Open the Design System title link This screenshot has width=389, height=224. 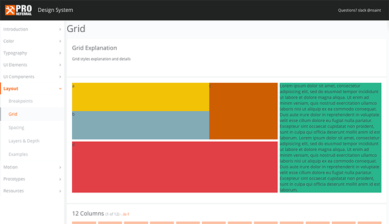(56, 10)
